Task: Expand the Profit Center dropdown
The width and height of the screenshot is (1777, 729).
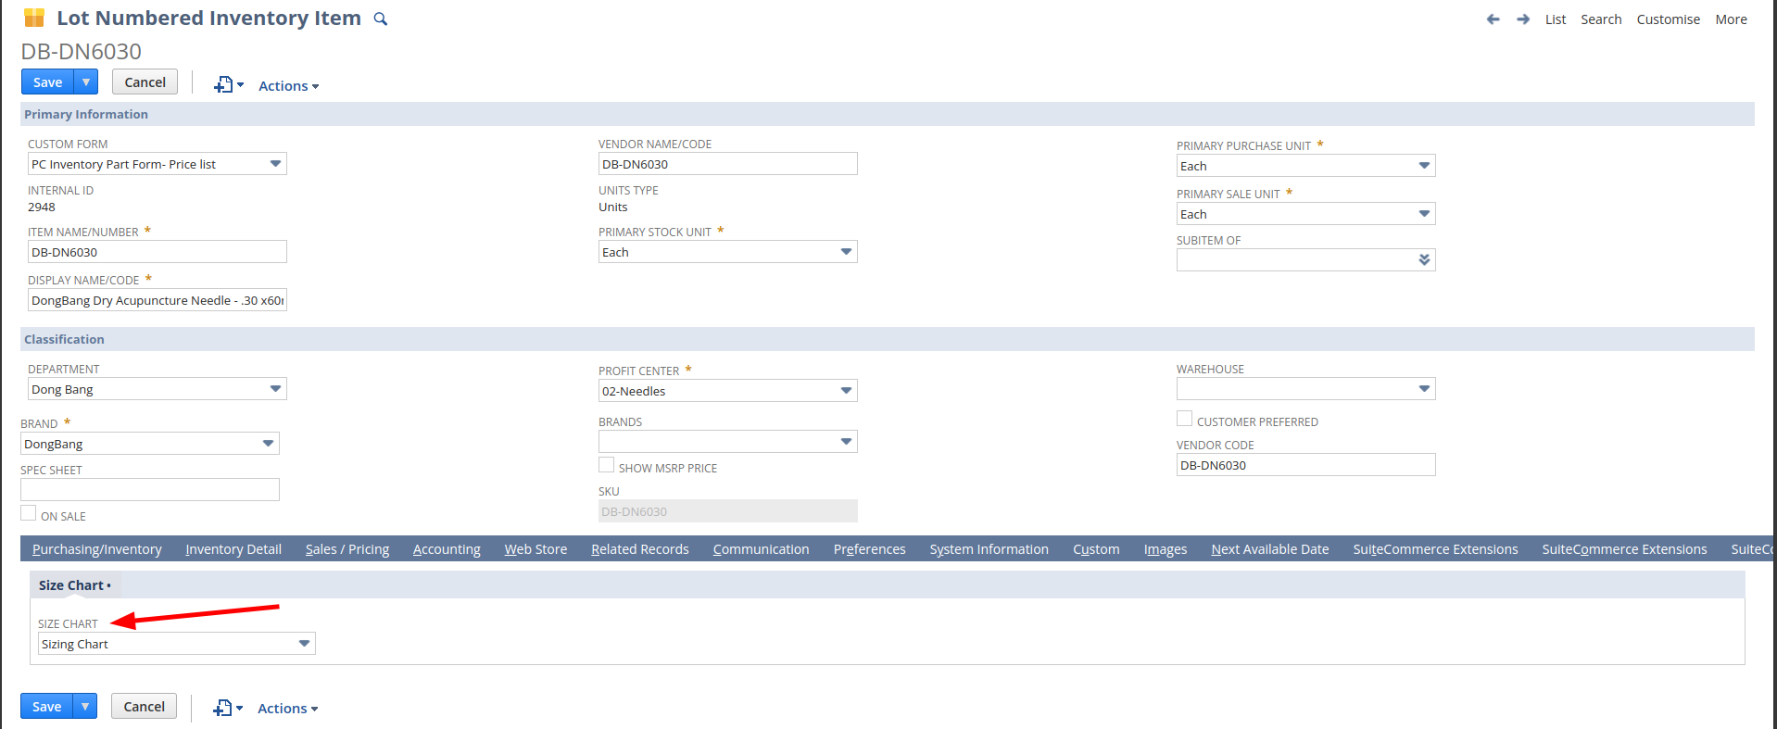Action: coord(846,391)
